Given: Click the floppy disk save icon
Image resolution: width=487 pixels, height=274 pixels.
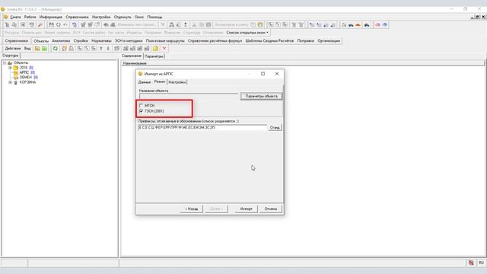Looking at the screenshot, I should coord(51,25).
